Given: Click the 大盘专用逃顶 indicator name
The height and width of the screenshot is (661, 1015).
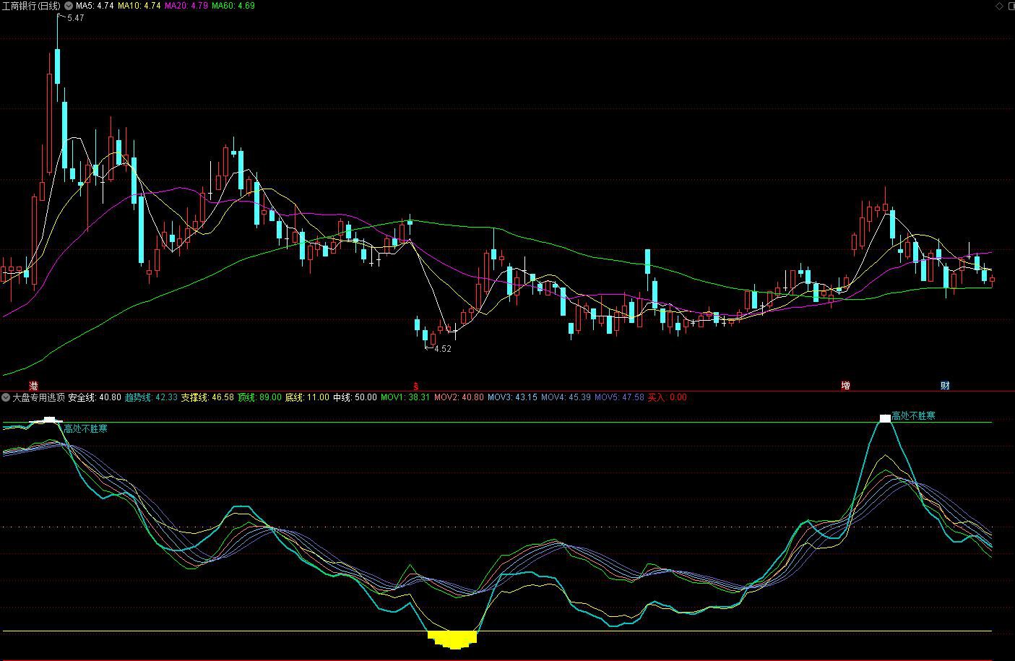Looking at the screenshot, I should tap(38, 397).
